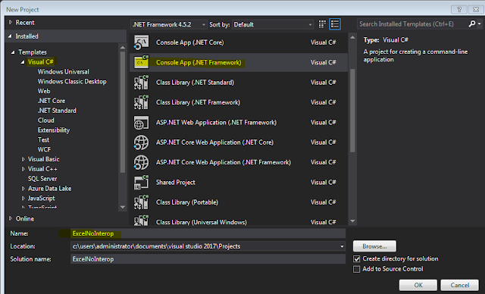Open the .NET Framework 4.5.2 version dropdown
The height and width of the screenshot is (294, 485).
(169, 24)
